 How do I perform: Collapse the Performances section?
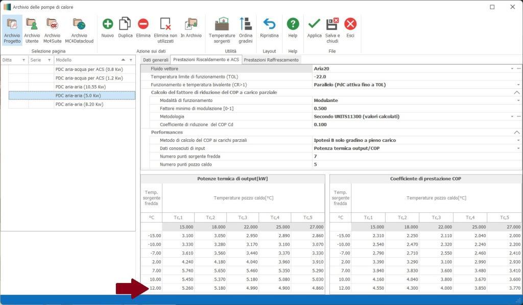pos(517,133)
